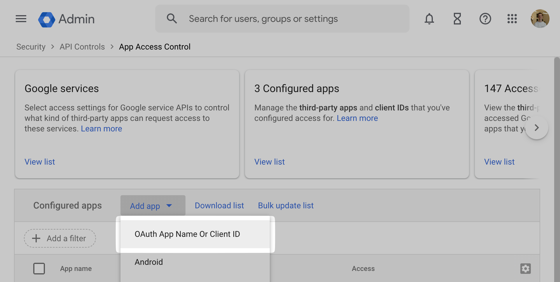This screenshot has width=560, height=282.
Task: Open the help question mark icon
Action: click(485, 19)
